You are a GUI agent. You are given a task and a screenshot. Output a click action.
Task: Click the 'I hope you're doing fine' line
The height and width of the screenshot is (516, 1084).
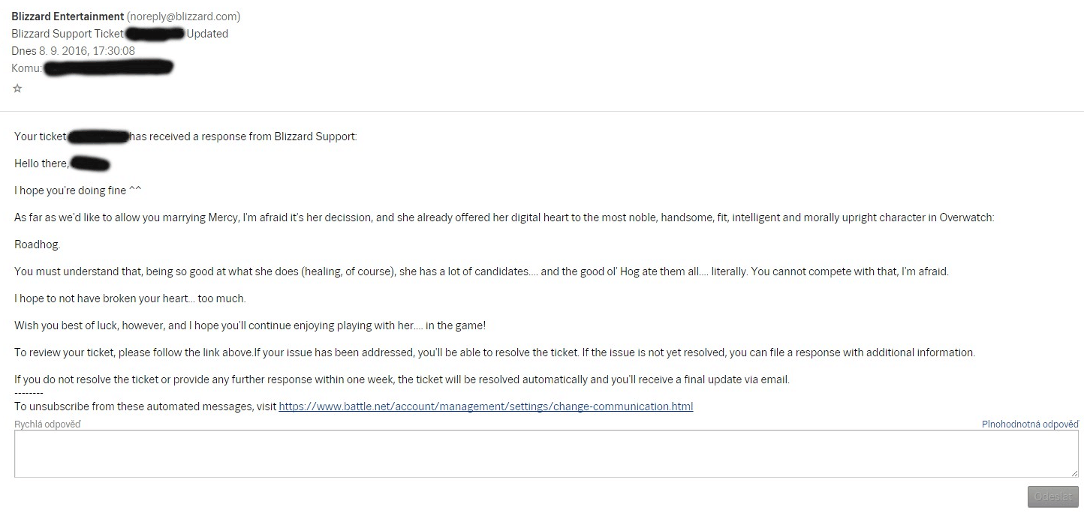coord(77,190)
